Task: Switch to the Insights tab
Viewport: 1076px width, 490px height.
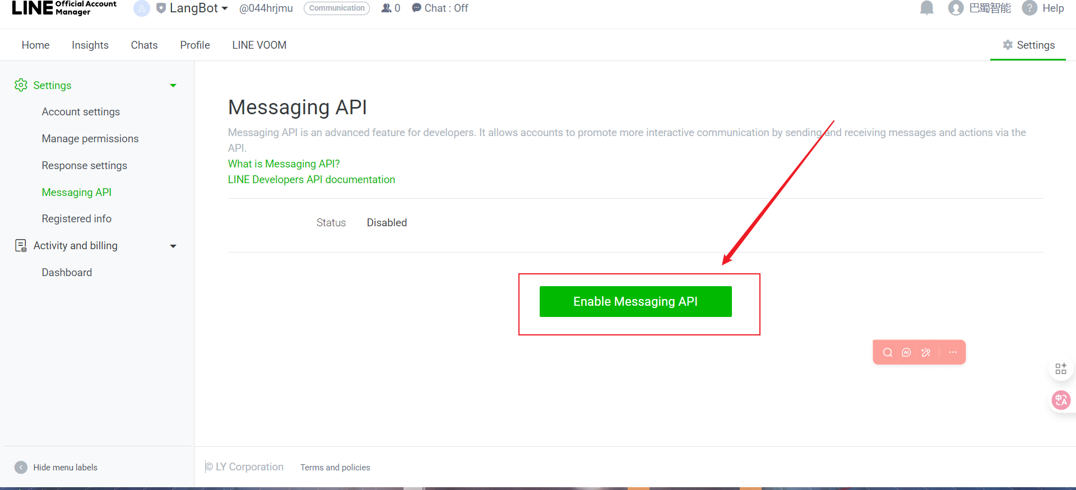Action: 90,45
